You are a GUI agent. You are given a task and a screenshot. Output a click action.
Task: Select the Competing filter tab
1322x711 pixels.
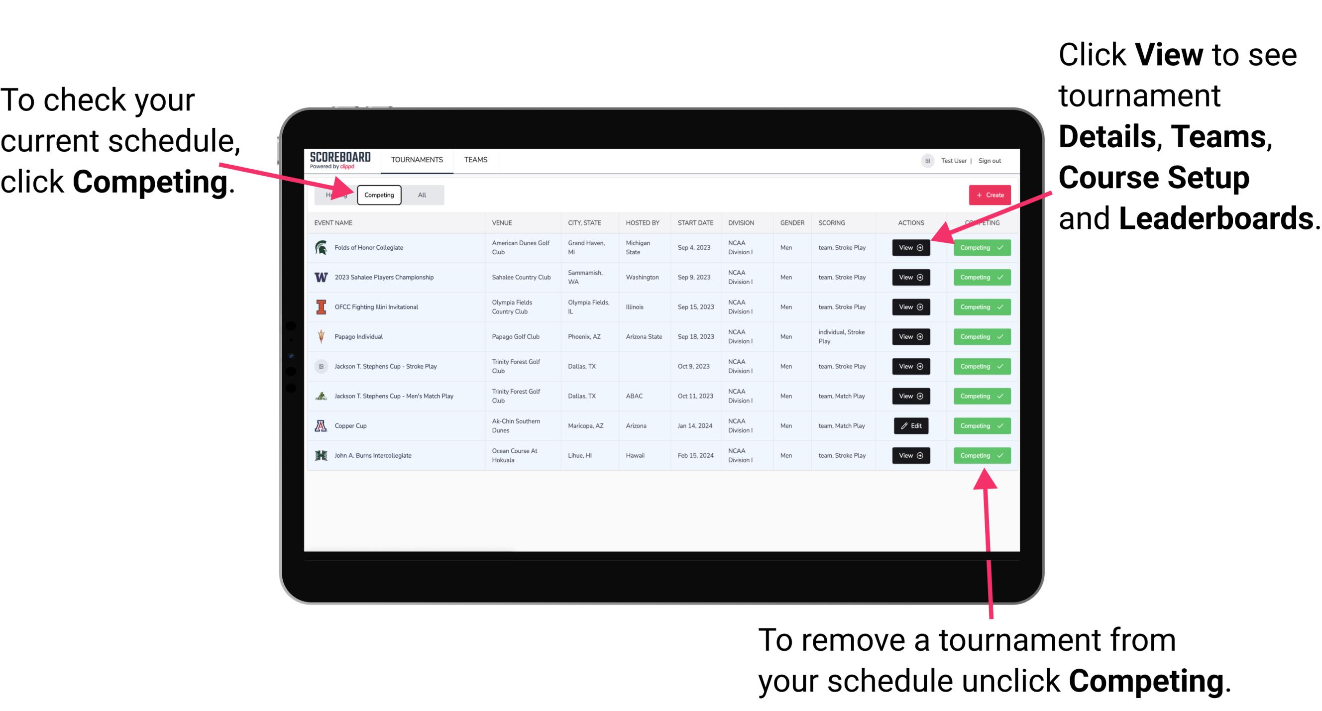point(377,195)
